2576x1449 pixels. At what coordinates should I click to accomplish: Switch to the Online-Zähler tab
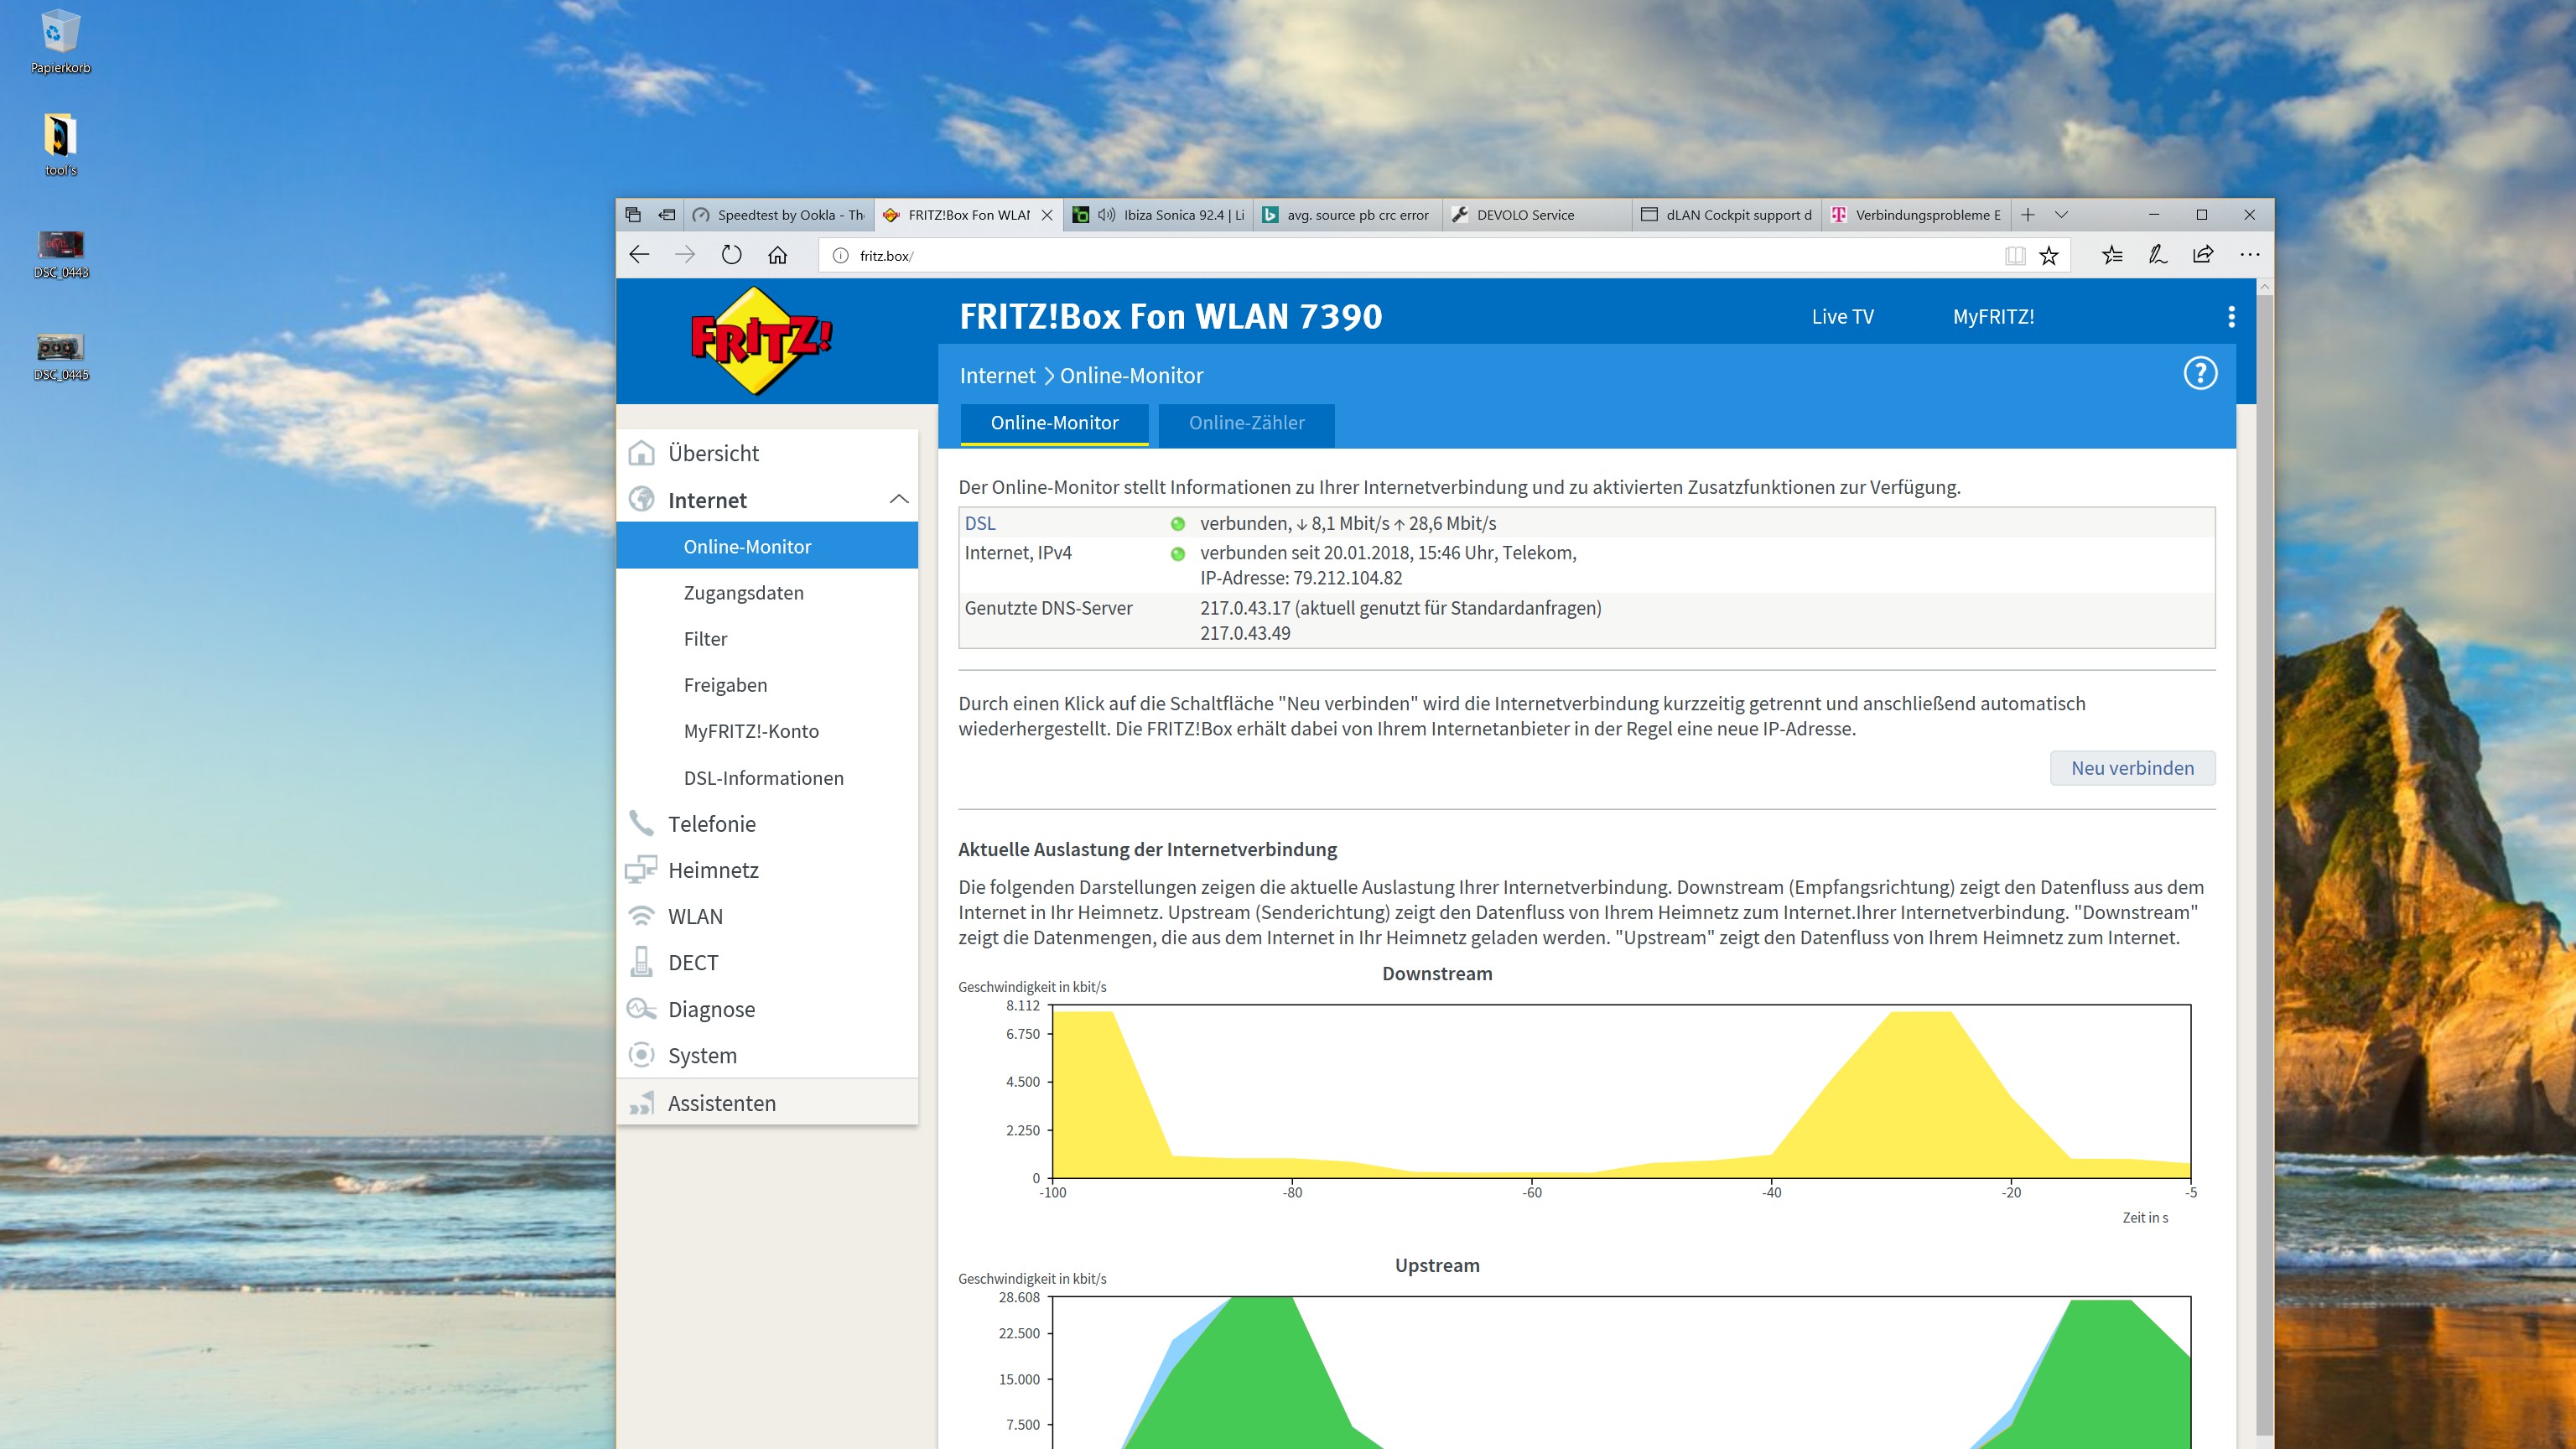(1246, 423)
